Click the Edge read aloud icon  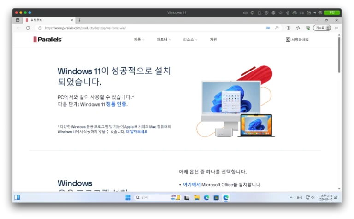pos(277,28)
